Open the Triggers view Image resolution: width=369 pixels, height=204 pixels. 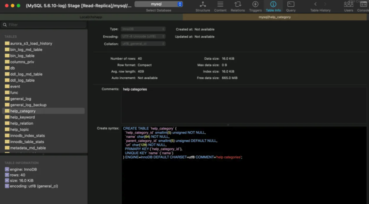click(255, 7)
